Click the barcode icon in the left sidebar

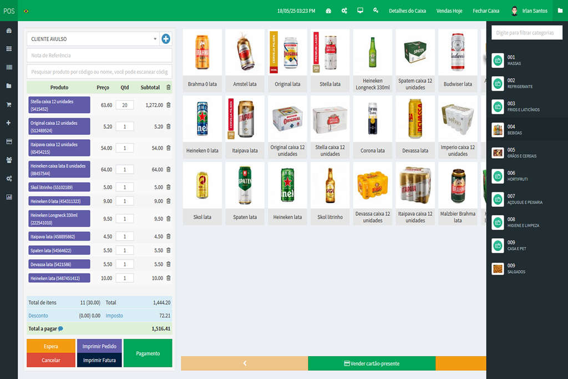coord(9,67)
